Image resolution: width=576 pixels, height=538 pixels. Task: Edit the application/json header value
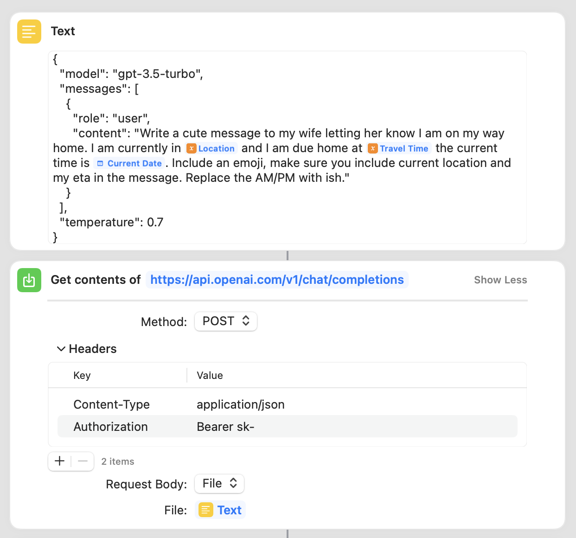pyautogui.click(x=240, y=404)
